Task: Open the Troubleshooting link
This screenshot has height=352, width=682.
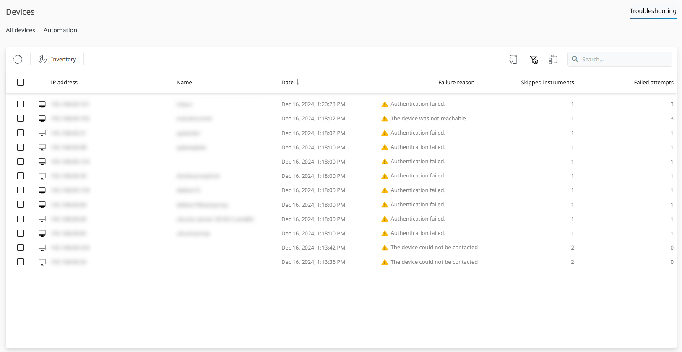Action: [653, 11]
